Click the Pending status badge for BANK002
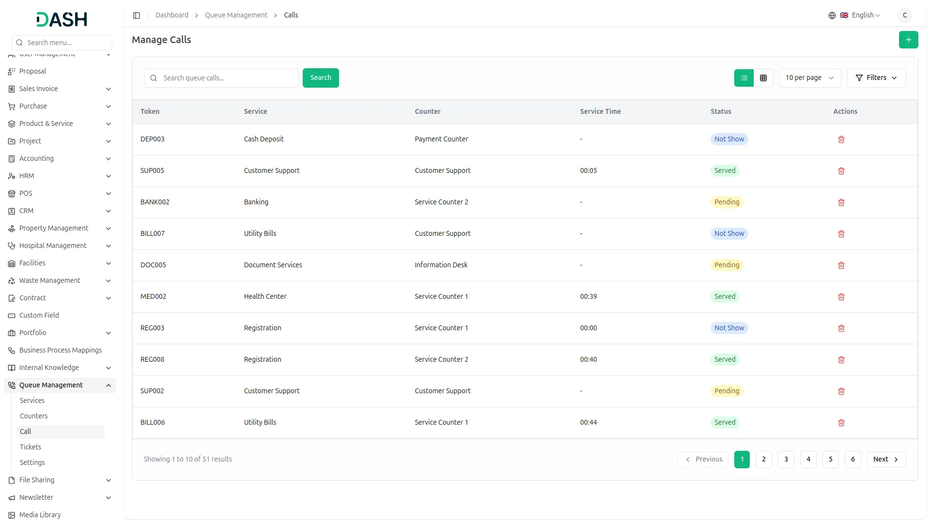The height and width of the screenshot is (523, 930). (726, 202)
